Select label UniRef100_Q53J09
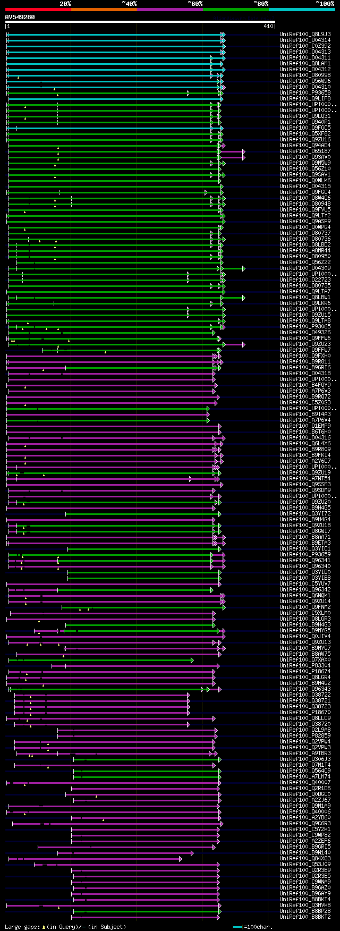Viewport: 340px width, 931px height. coord(305,864)
